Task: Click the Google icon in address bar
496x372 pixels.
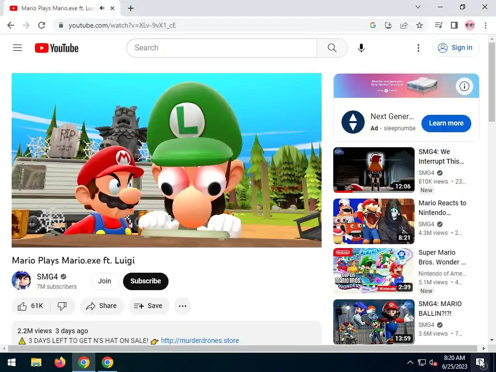Action: click(373, 25)
